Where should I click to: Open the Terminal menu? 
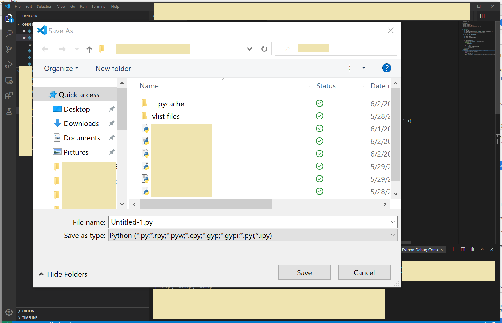click(99, 6)
